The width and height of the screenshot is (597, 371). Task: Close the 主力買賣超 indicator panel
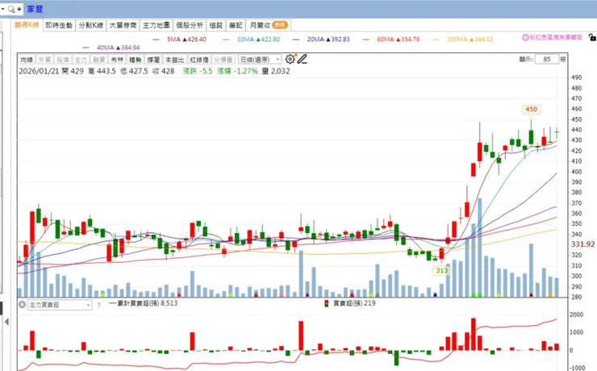coord(22,304)
